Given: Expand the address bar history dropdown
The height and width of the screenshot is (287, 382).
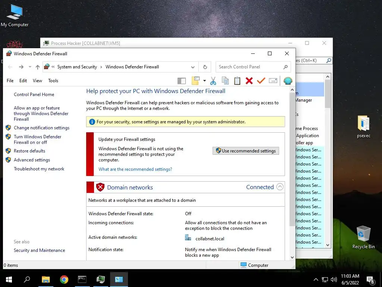Looking at the screenshot, I should click(193, 67).
